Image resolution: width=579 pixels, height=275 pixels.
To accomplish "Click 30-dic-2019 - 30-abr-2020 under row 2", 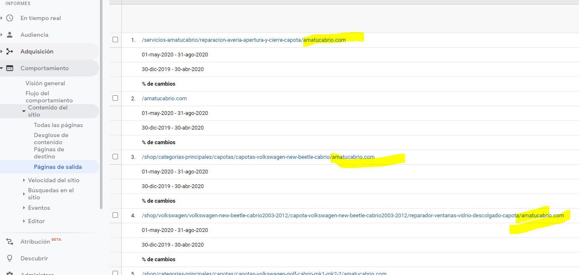I will [x=173, y=128].
